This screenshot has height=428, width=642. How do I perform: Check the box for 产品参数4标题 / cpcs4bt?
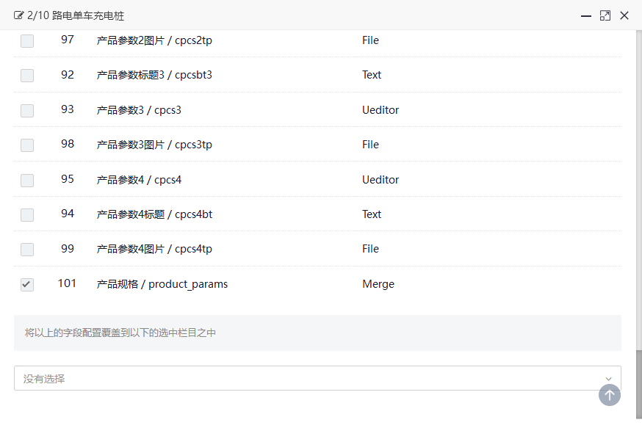27,215
